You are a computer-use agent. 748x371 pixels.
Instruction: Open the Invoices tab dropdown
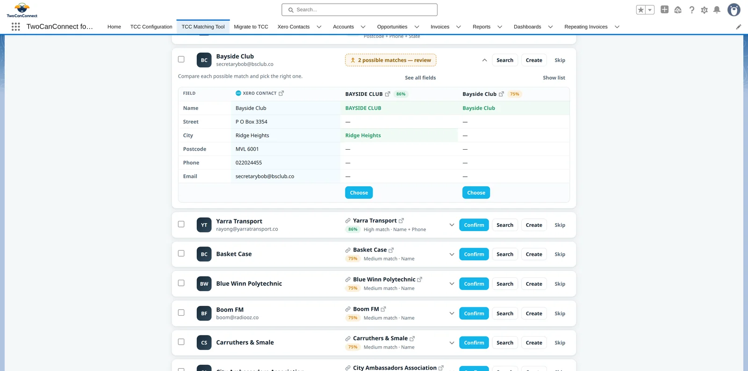coord(459,27)
